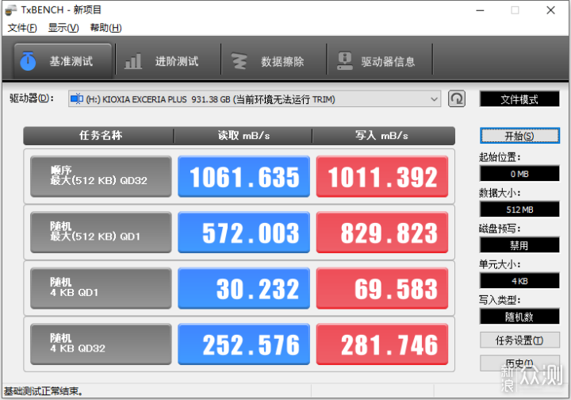This screenshot has height=400, width=571.
Task: Open the 显示(V) menu
Action: (63, 28)
